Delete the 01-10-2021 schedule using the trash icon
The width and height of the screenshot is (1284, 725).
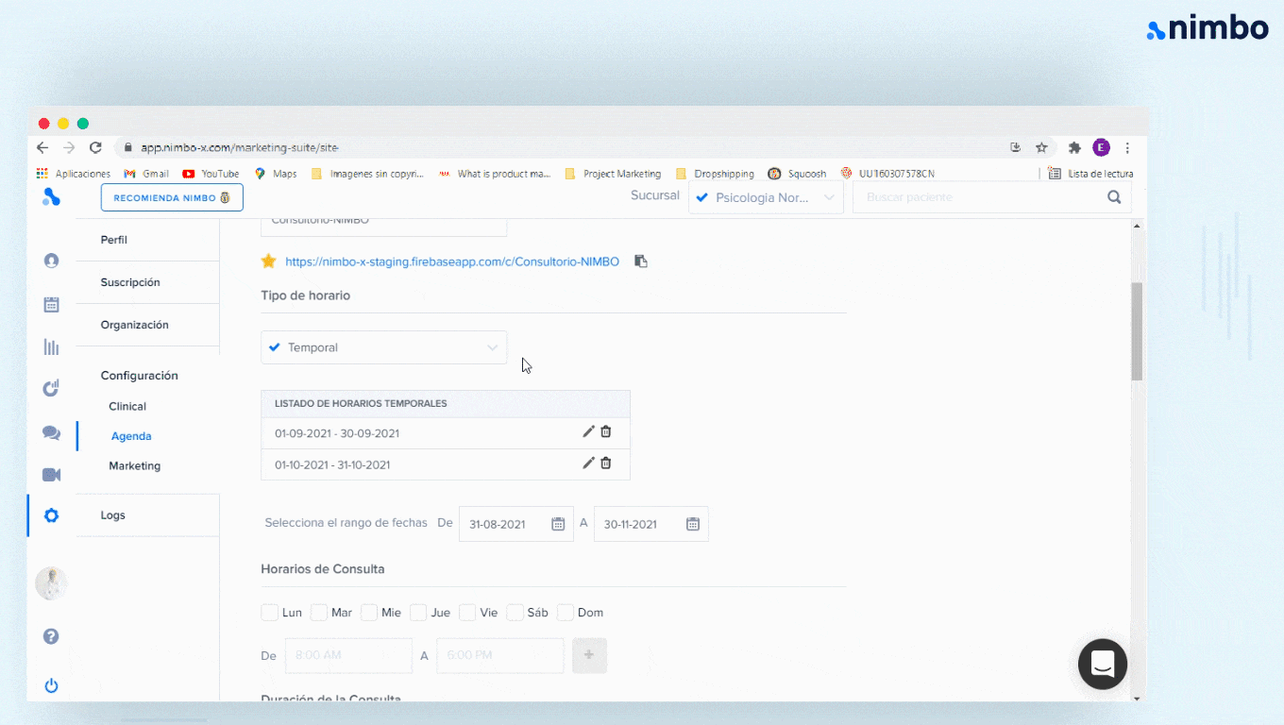pos(605,463)
